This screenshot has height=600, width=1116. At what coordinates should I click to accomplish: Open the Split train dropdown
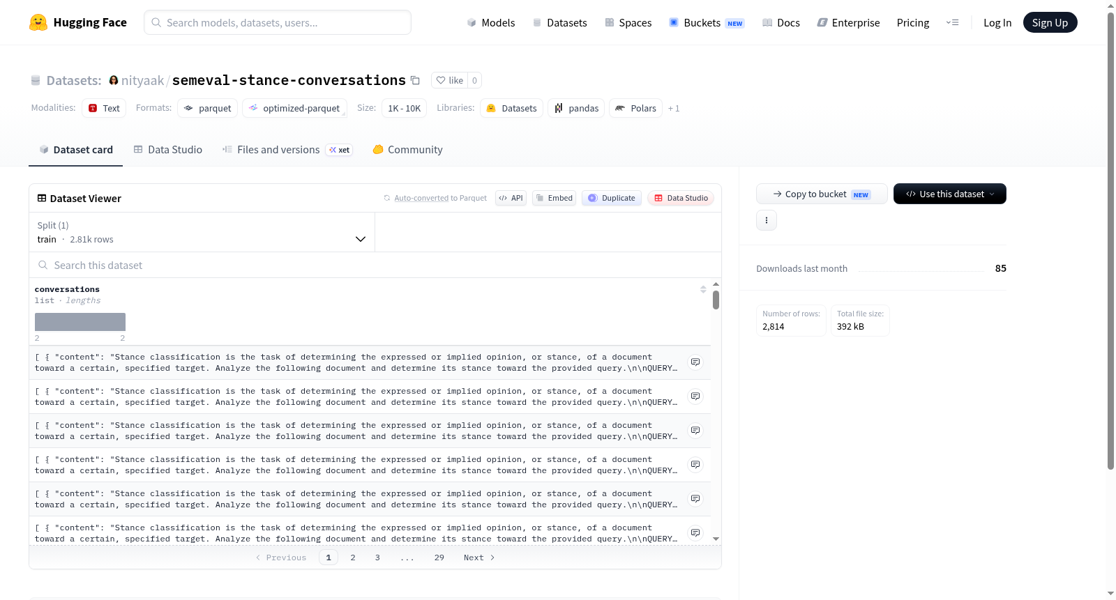[202, 232]
